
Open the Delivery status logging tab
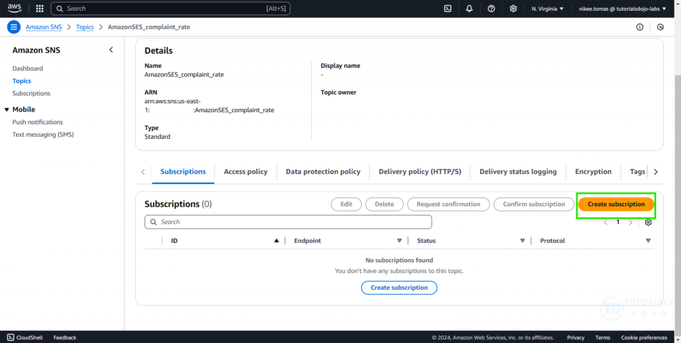click(x=518, y=171)
